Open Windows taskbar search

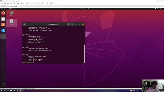[x=5, y=91]
